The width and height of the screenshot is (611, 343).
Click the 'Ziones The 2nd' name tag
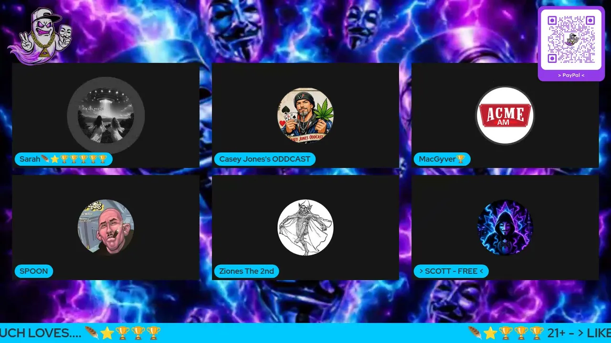247,271
